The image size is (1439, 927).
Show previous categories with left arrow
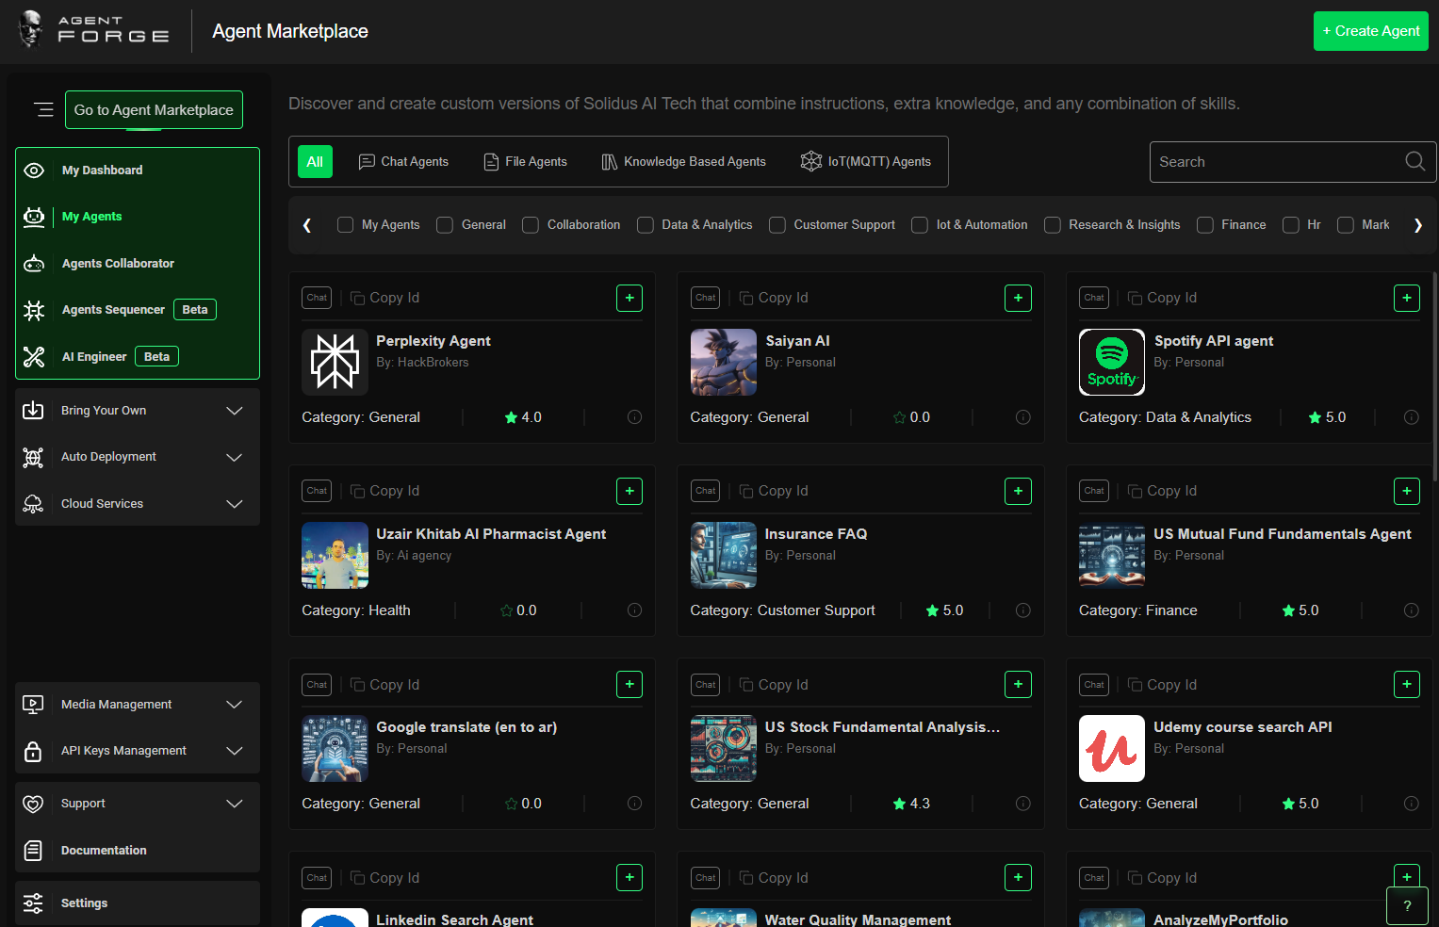[x=307, y=225]
